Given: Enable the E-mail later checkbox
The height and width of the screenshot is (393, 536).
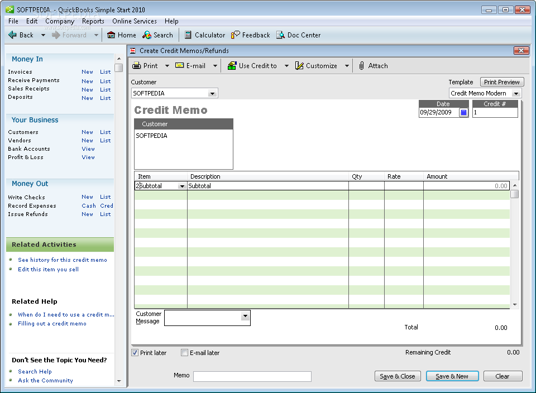Looking at the screenshot, I should point(185,353).
